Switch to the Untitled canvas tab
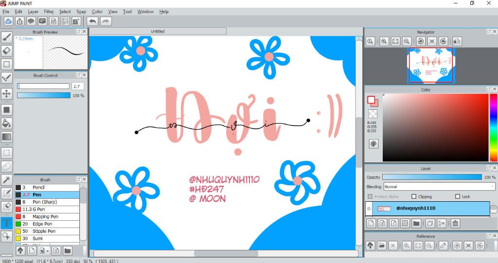Image resolution: width=498 pixels, height=263 pixels. coord(158,31)
